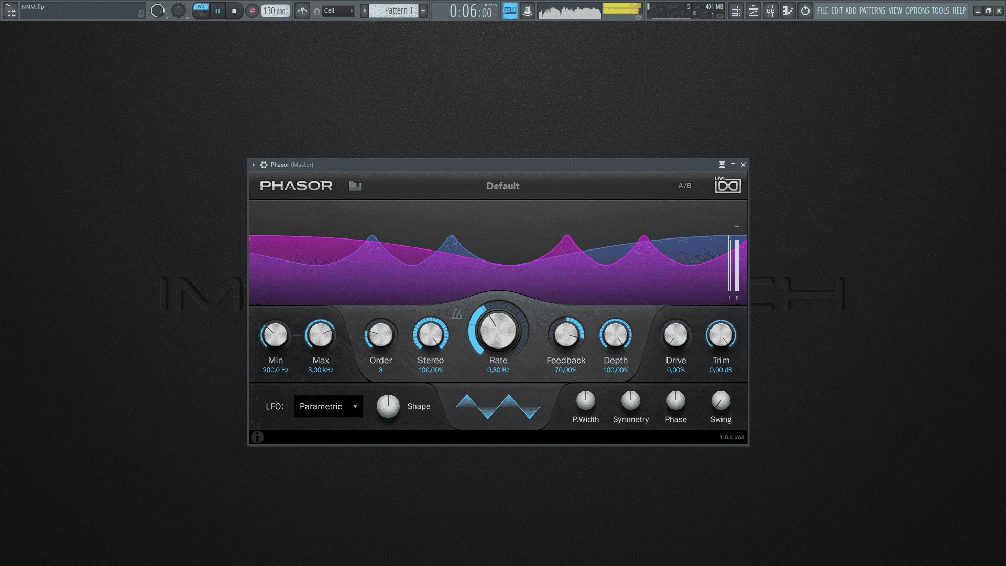Image resolution: width=1006 pixels, height=566 pixels.
Task: Click the Default preset name
Action: point(503,186)
